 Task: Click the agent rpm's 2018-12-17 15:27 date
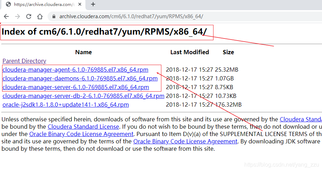point(189,70)
